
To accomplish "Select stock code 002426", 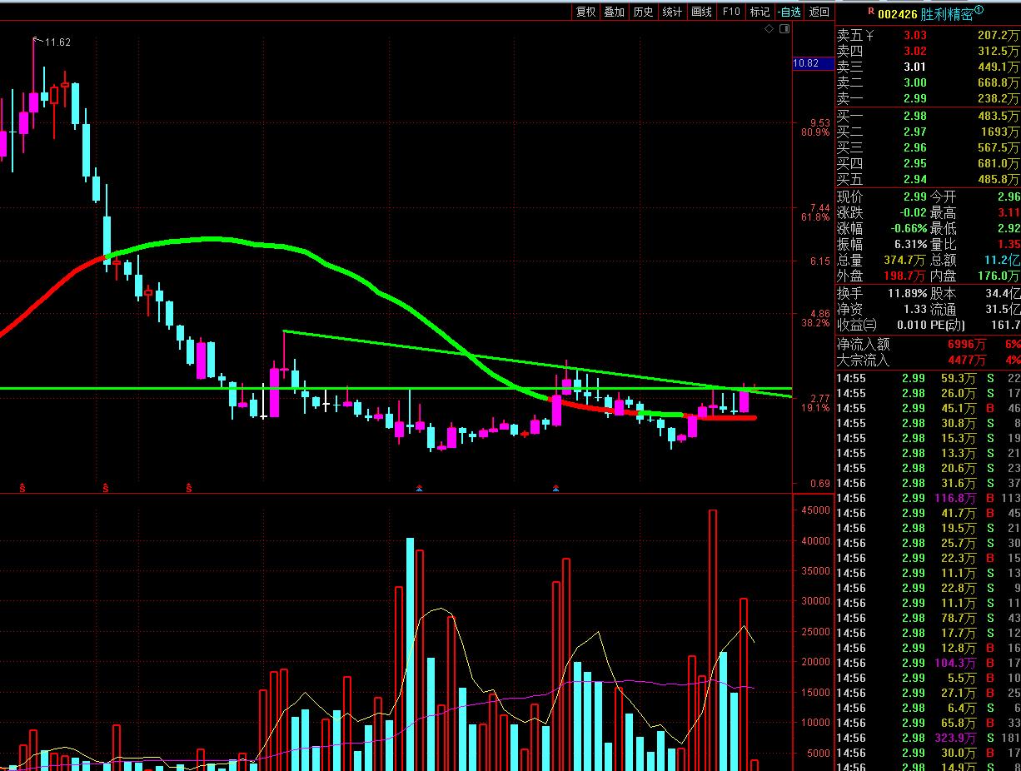I will (x=899, y=13).
